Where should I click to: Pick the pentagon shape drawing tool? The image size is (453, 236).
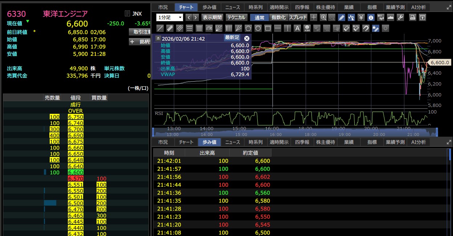249,28
